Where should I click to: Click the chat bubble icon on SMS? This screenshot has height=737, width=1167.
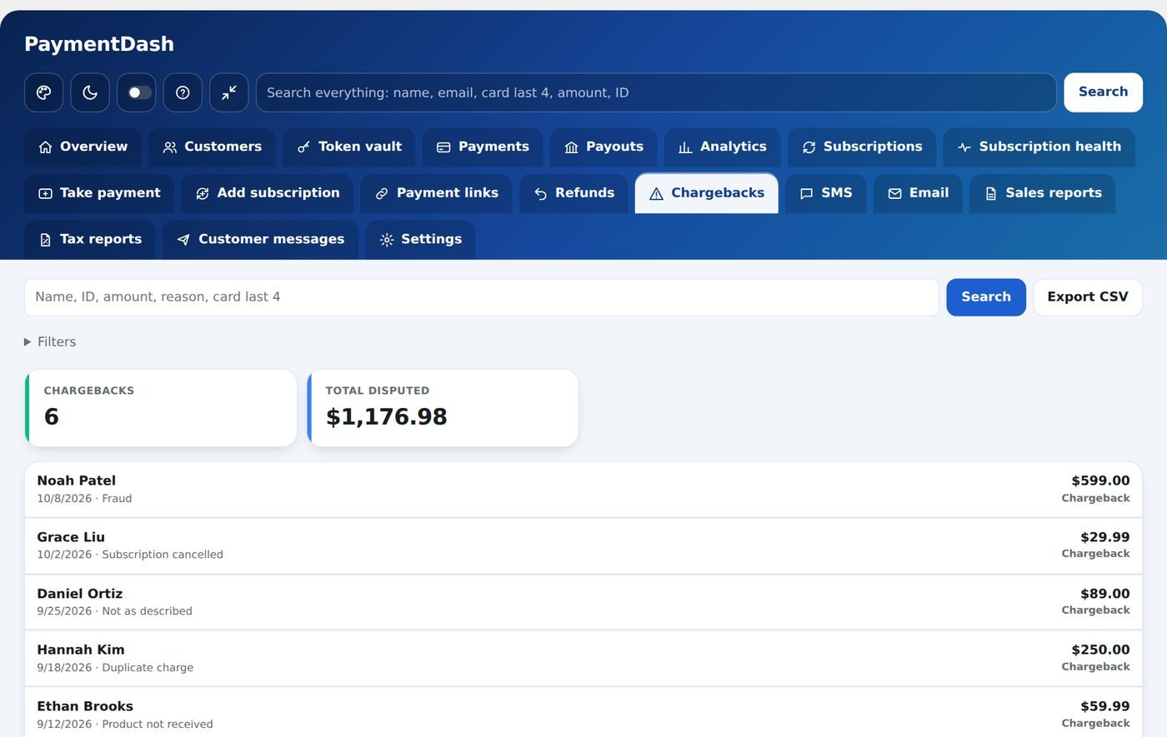point(807,194)
